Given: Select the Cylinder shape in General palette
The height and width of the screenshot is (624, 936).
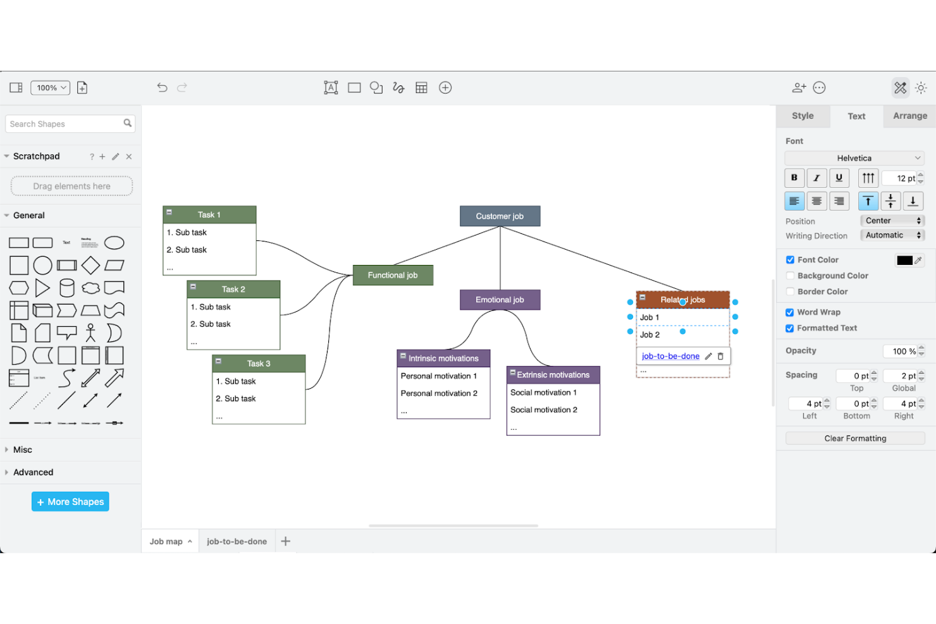Looking at the screenshot, I should (66, 288).
